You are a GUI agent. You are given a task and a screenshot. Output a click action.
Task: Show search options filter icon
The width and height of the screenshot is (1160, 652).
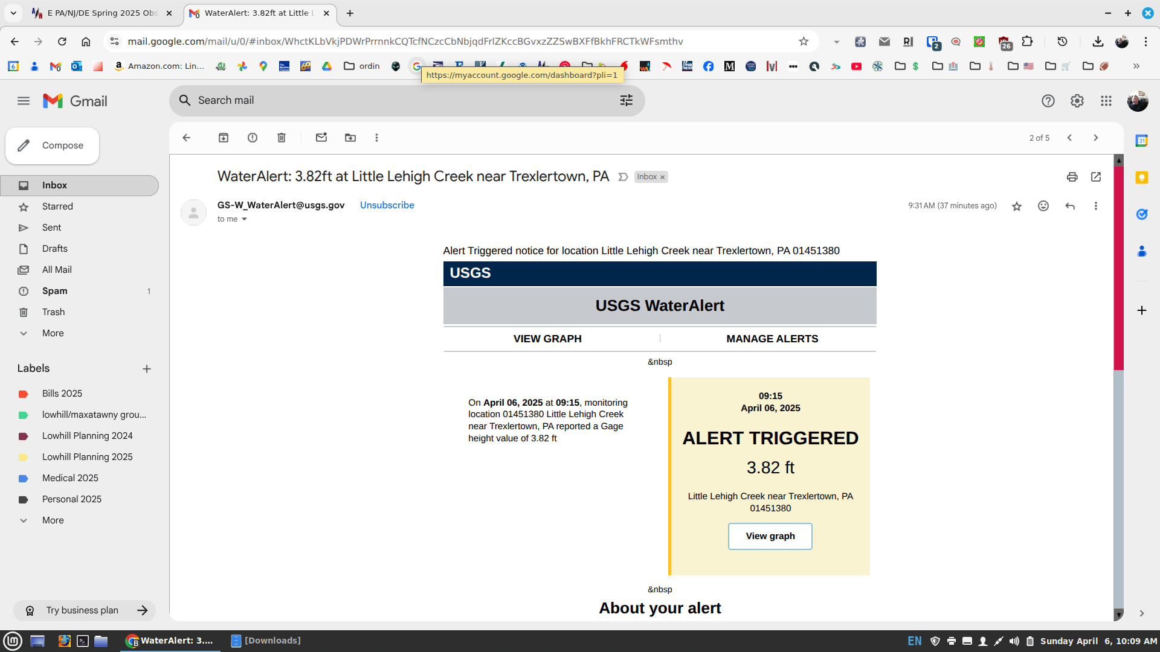click(627, 100)
